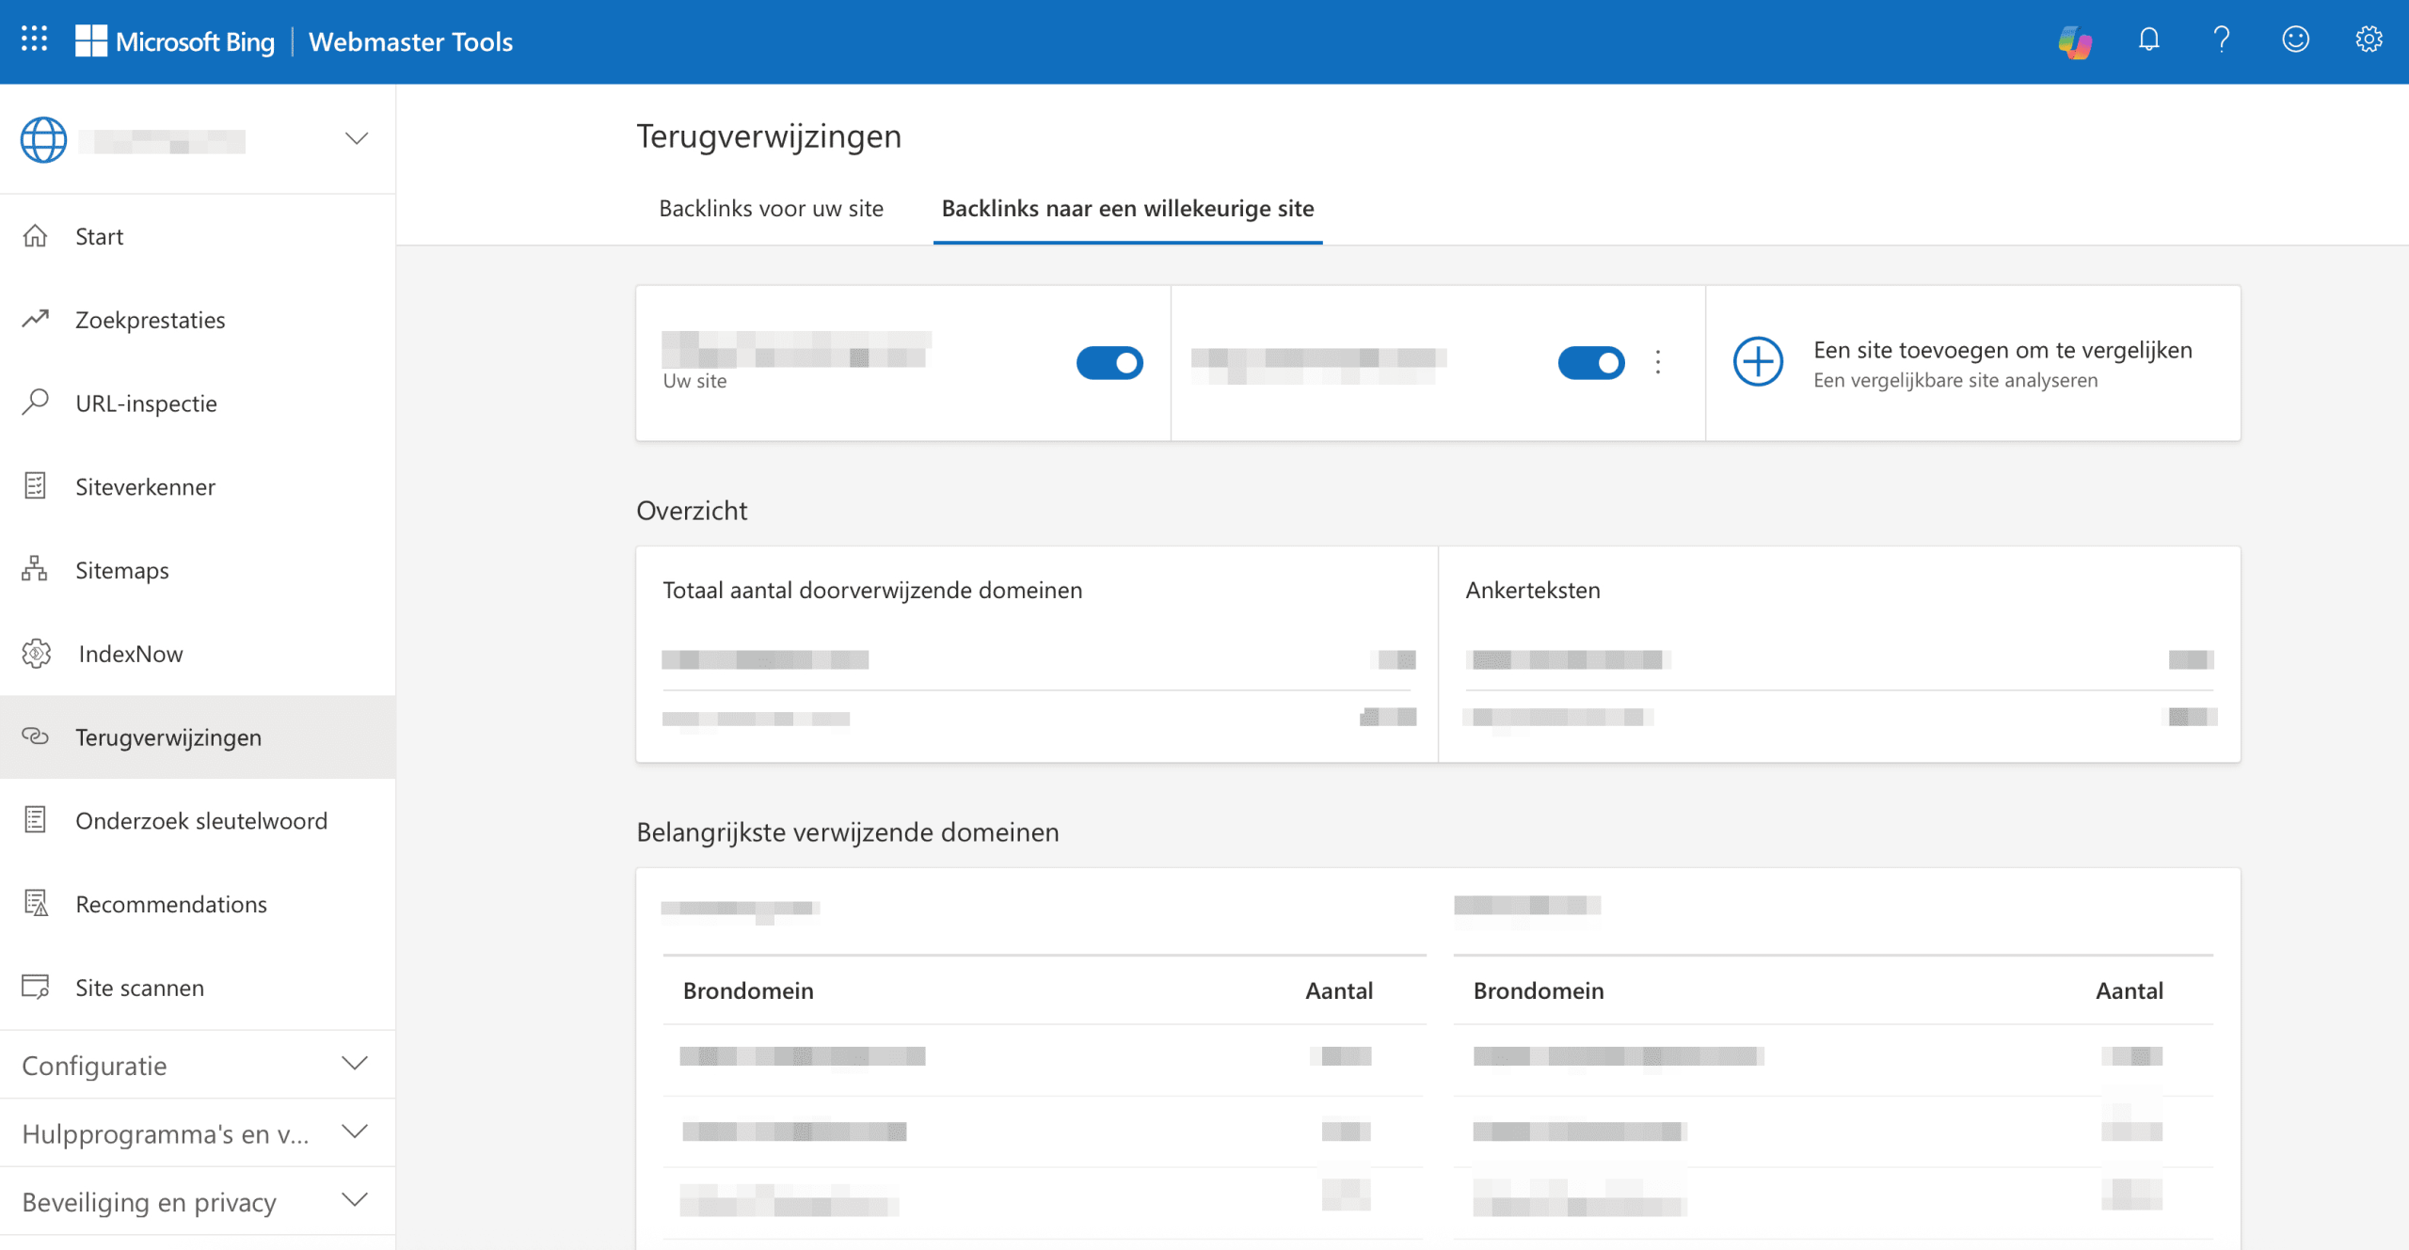Open URL-inspectie in the sidebar

(198, 403)
